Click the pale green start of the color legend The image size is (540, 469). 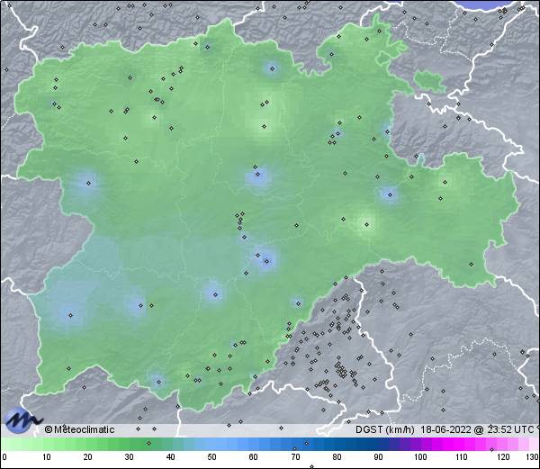pyautogui.click(x=21, y=444)
